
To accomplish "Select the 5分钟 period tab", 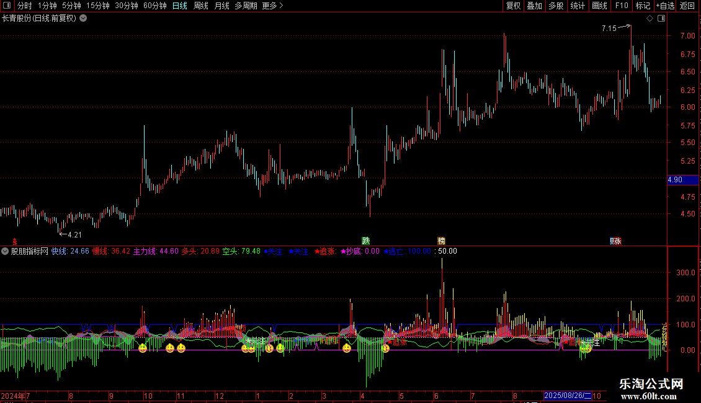I will [71, 6].
